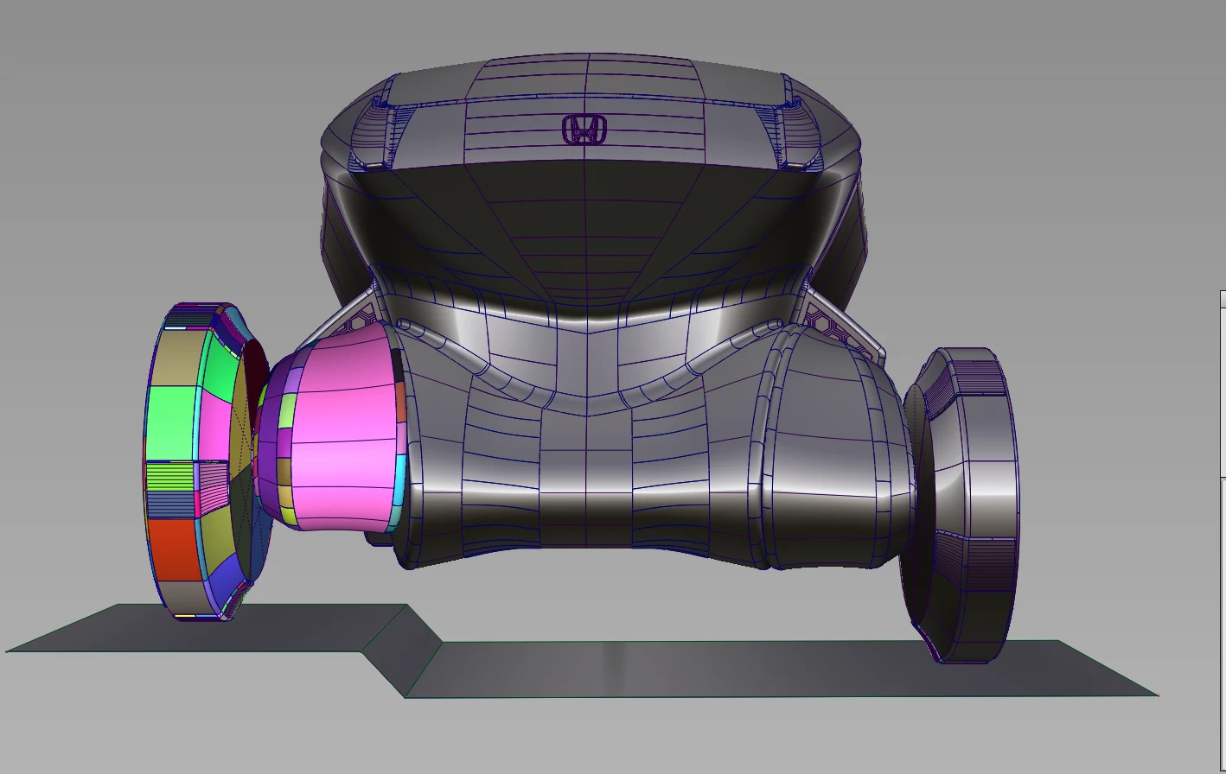Select the Honda H emblem on the model
This screenshot has height=774, width=1226.
coord(584,130)
